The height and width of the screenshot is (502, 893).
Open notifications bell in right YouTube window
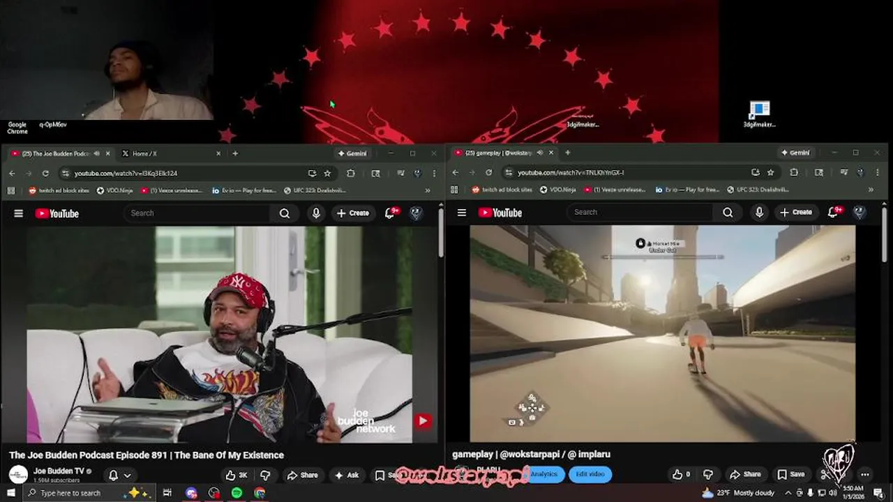[x=833, y=213]
